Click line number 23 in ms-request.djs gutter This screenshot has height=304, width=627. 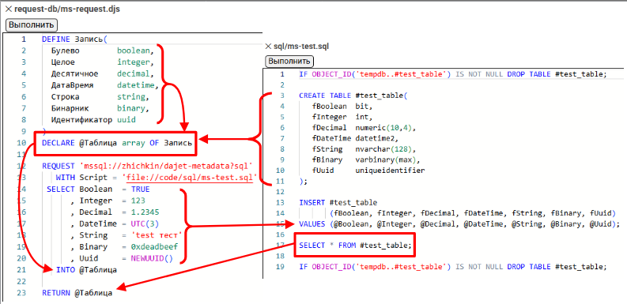tap(21, 293)
